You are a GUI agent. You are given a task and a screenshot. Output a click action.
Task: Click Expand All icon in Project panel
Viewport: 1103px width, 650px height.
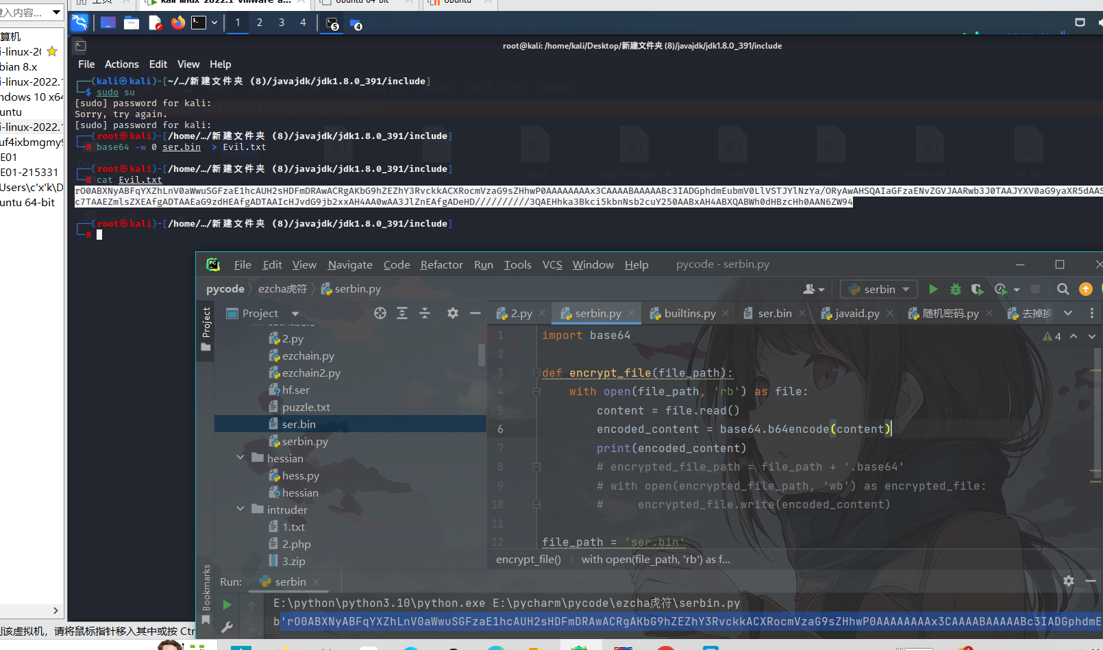402,313
